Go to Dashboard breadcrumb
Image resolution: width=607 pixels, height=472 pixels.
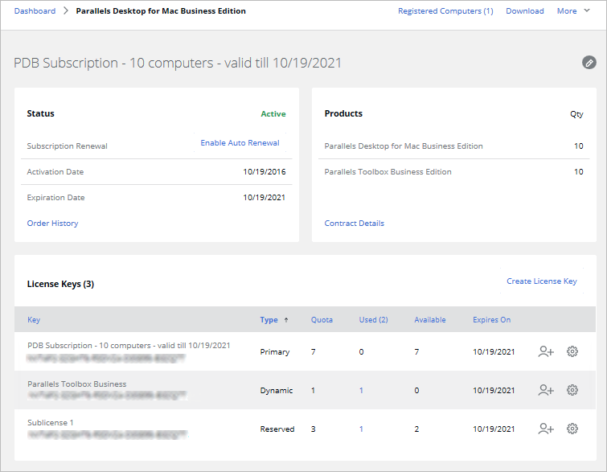[x=35, y=10]
